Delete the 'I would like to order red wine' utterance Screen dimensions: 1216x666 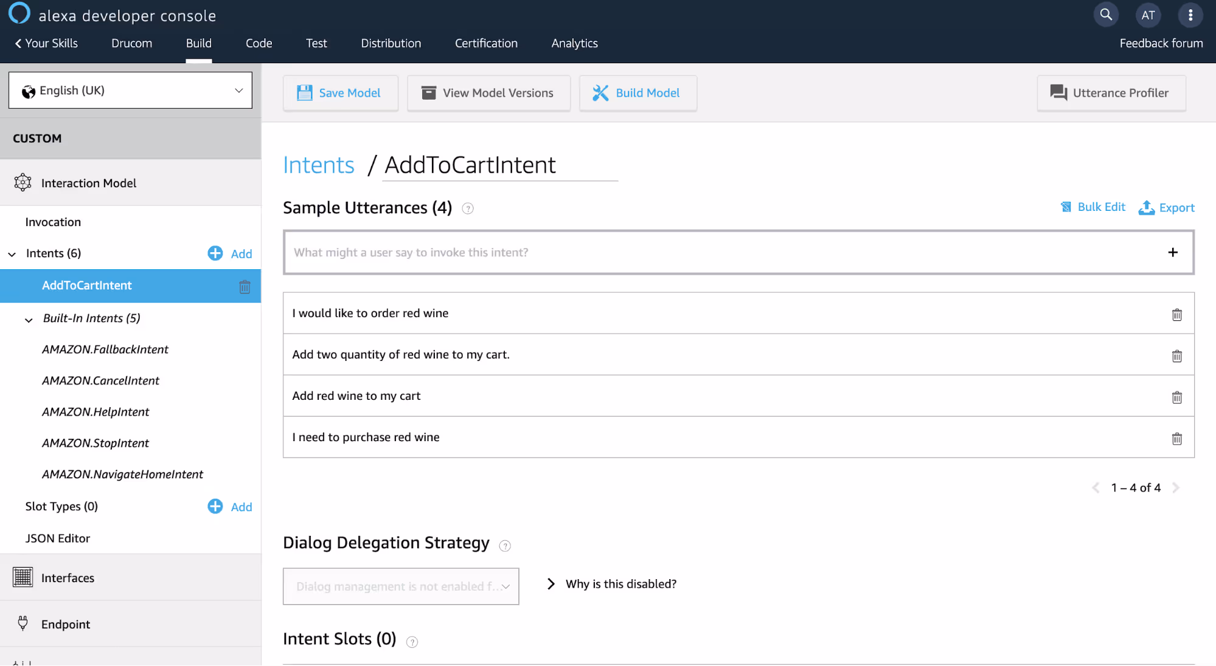(x=1177, y=315)
